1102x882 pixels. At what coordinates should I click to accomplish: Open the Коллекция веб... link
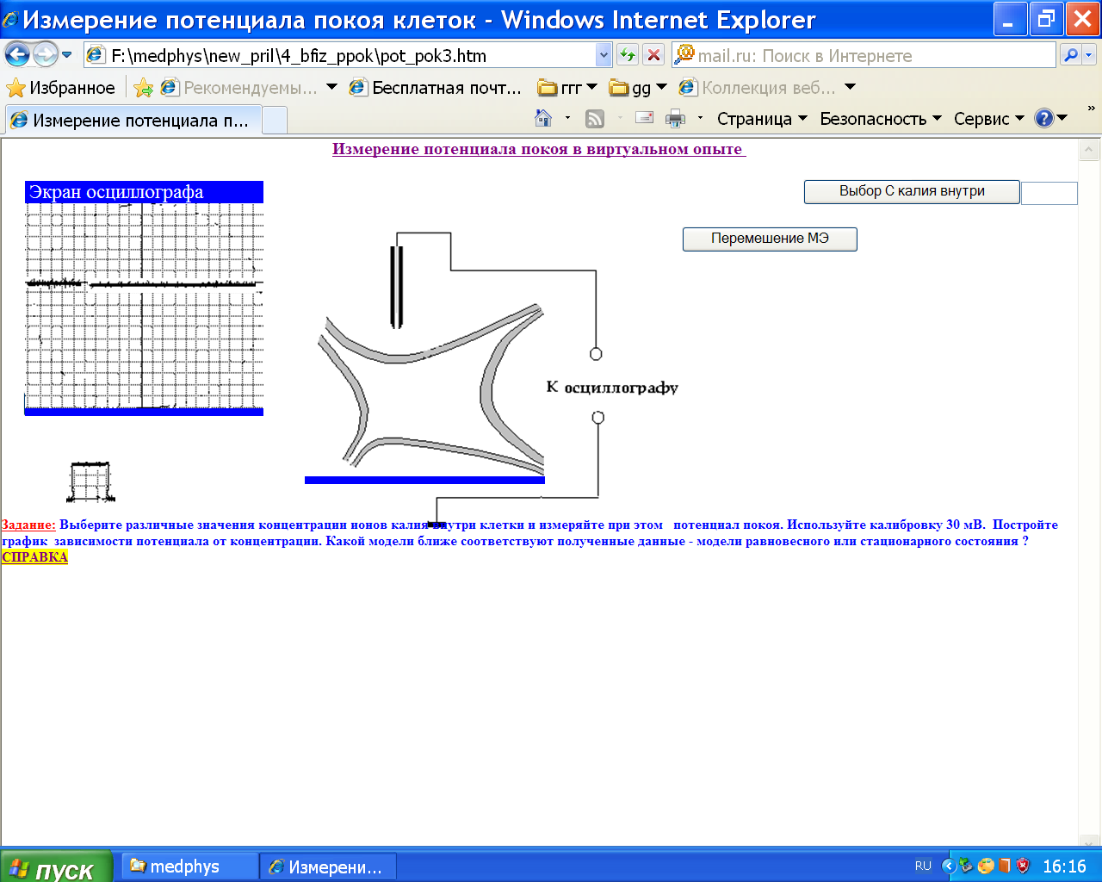pyautogui.click(x=757, y=88)
